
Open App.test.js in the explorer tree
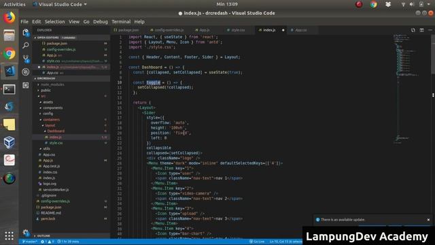tap(52, 166)
